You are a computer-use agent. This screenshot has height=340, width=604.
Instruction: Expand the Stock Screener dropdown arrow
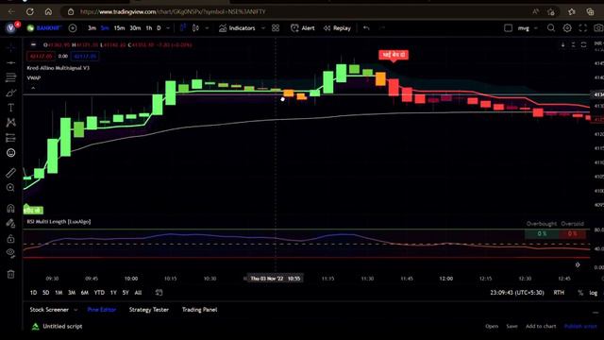click(75, 310)
